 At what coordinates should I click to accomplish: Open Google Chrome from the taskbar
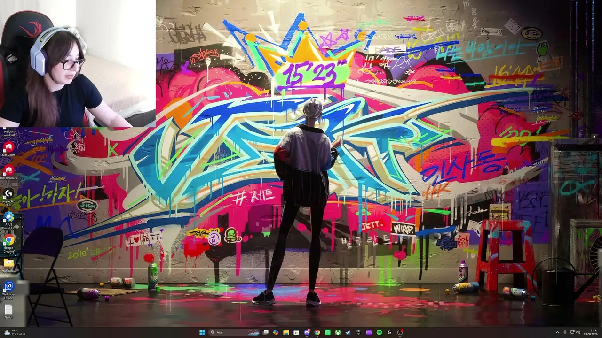317,332
